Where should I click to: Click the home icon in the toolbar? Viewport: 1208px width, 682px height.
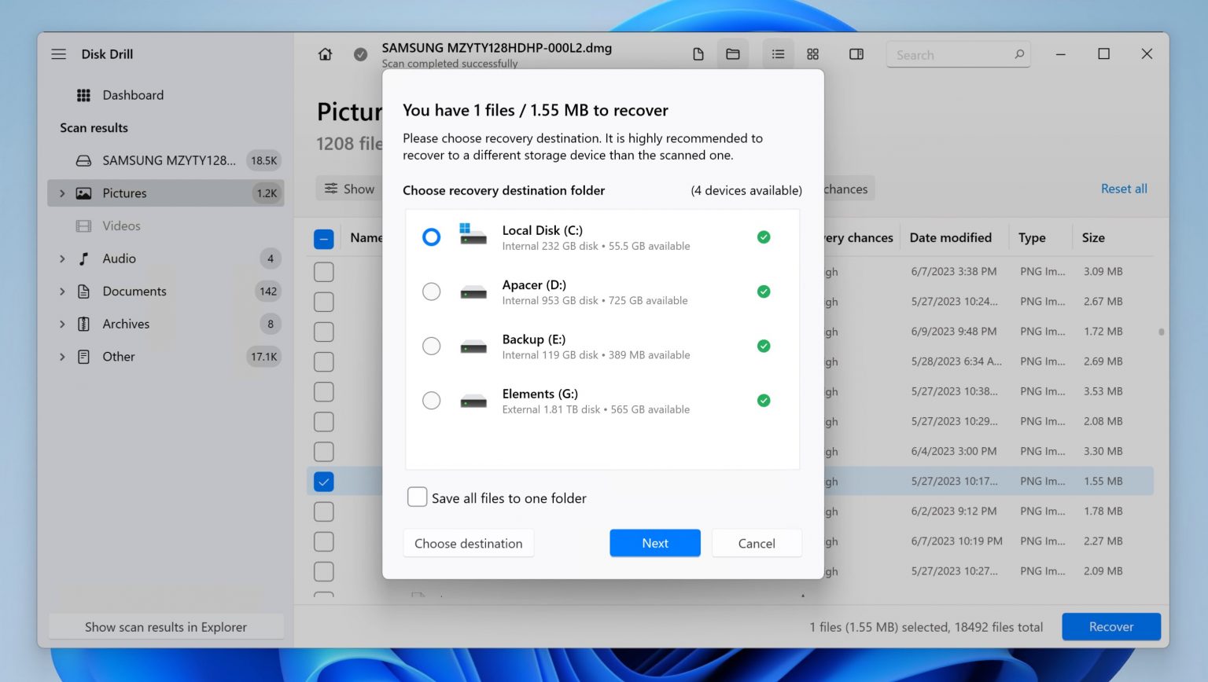click(325, 53)
